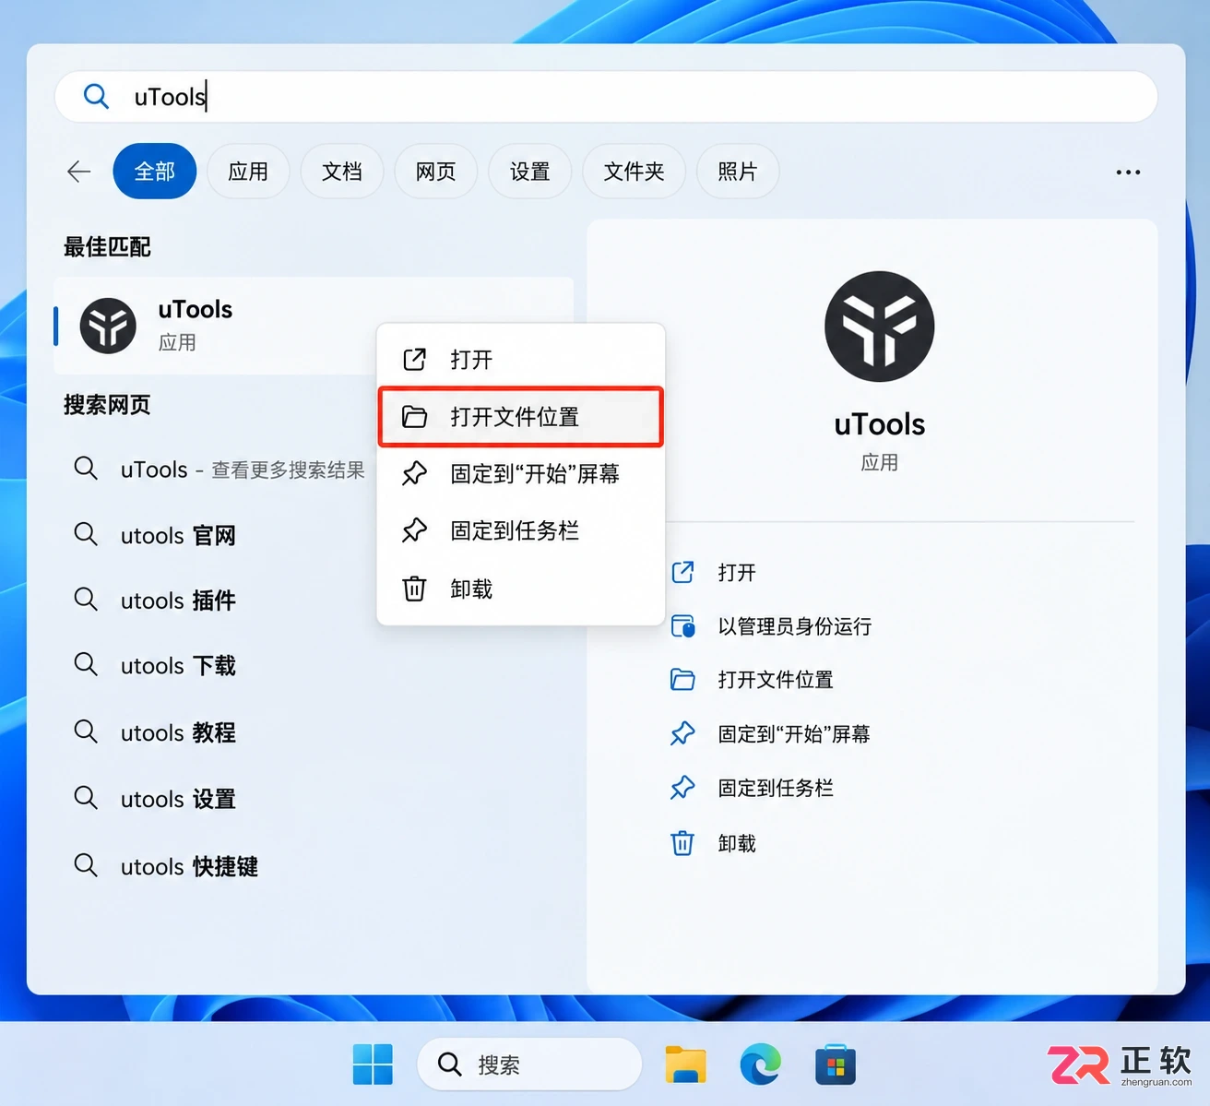Choose 打开文件位置 in the context menu
The width and height of the screenshot is (1210, 1106).
coord(521,417)
